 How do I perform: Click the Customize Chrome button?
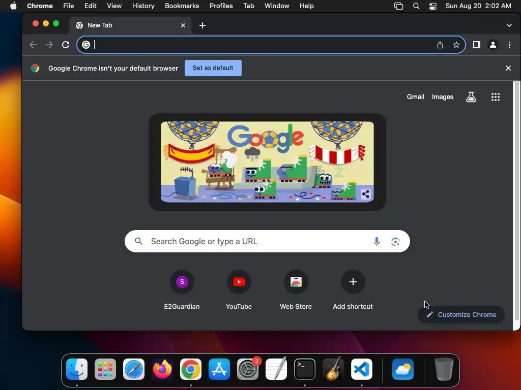[x=461, y=315]
